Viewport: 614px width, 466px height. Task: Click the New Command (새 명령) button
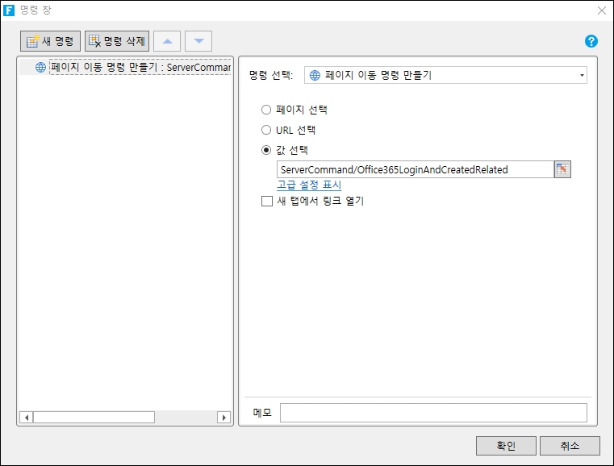pos(50,41)
